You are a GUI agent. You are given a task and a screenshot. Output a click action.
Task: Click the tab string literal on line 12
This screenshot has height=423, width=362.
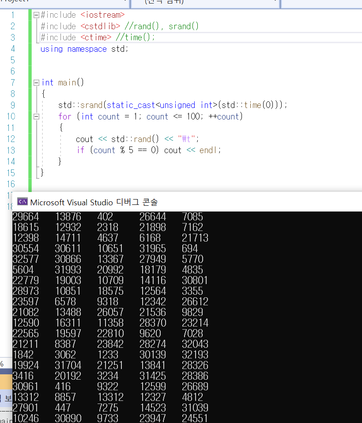pos(186,139)
